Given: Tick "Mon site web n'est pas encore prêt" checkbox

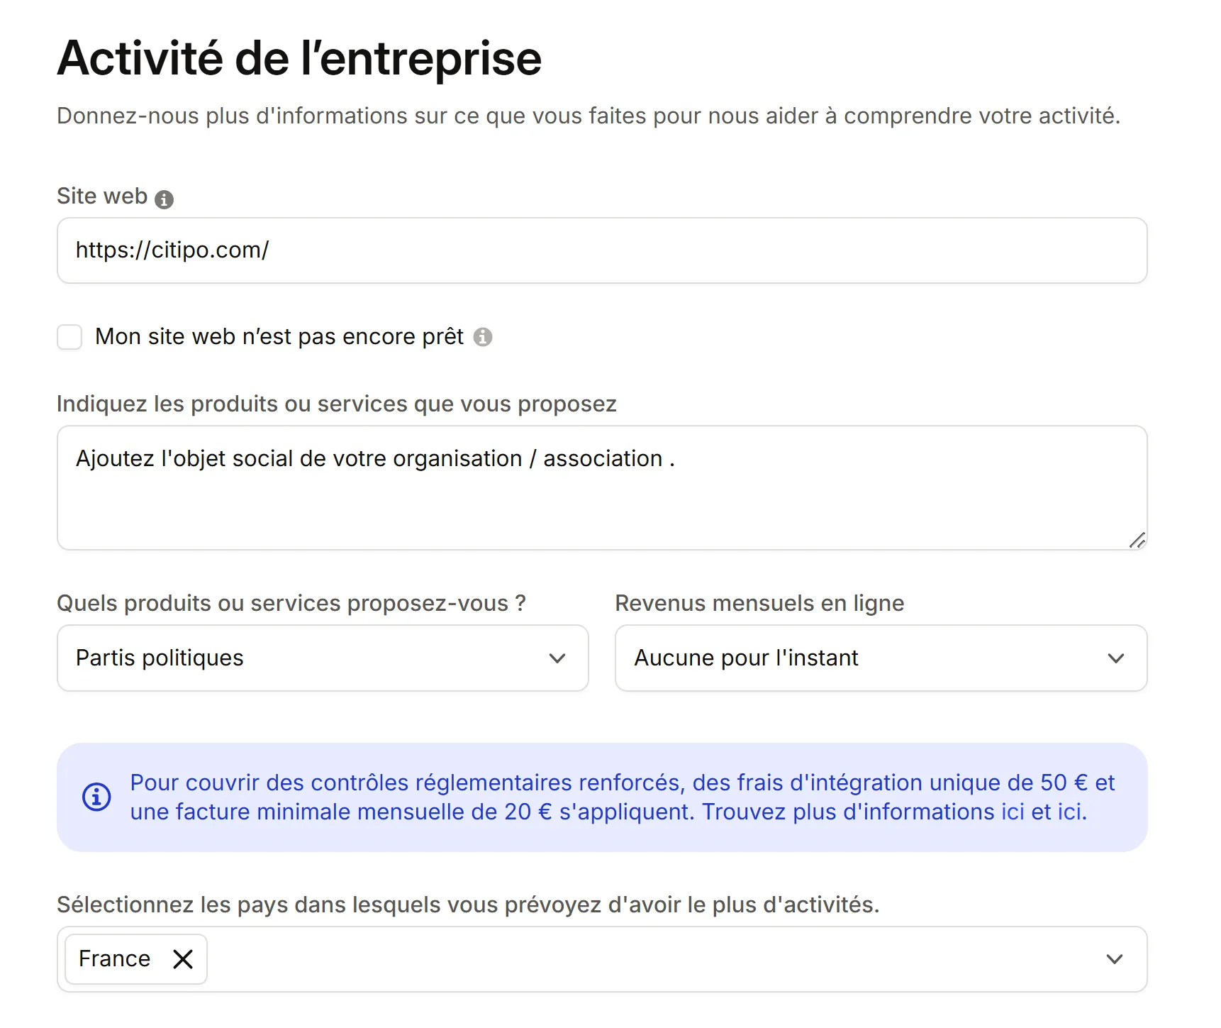Looking at the screenshot, I should pyautogui.click(x=69, y=337).
